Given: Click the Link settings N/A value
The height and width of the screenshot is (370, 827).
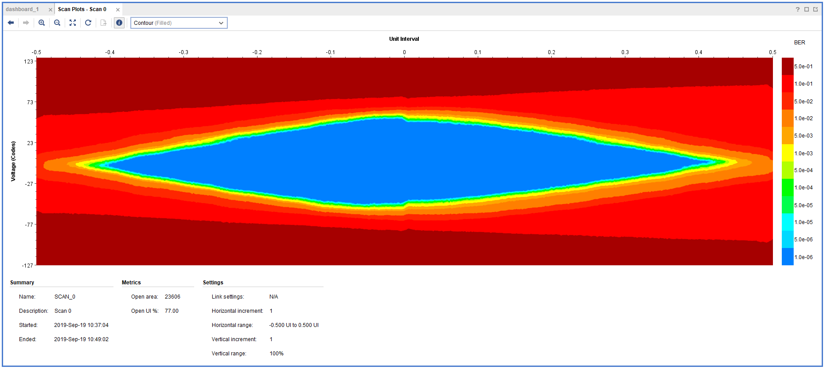Looking at the screenshot, I should coord(273,297).
